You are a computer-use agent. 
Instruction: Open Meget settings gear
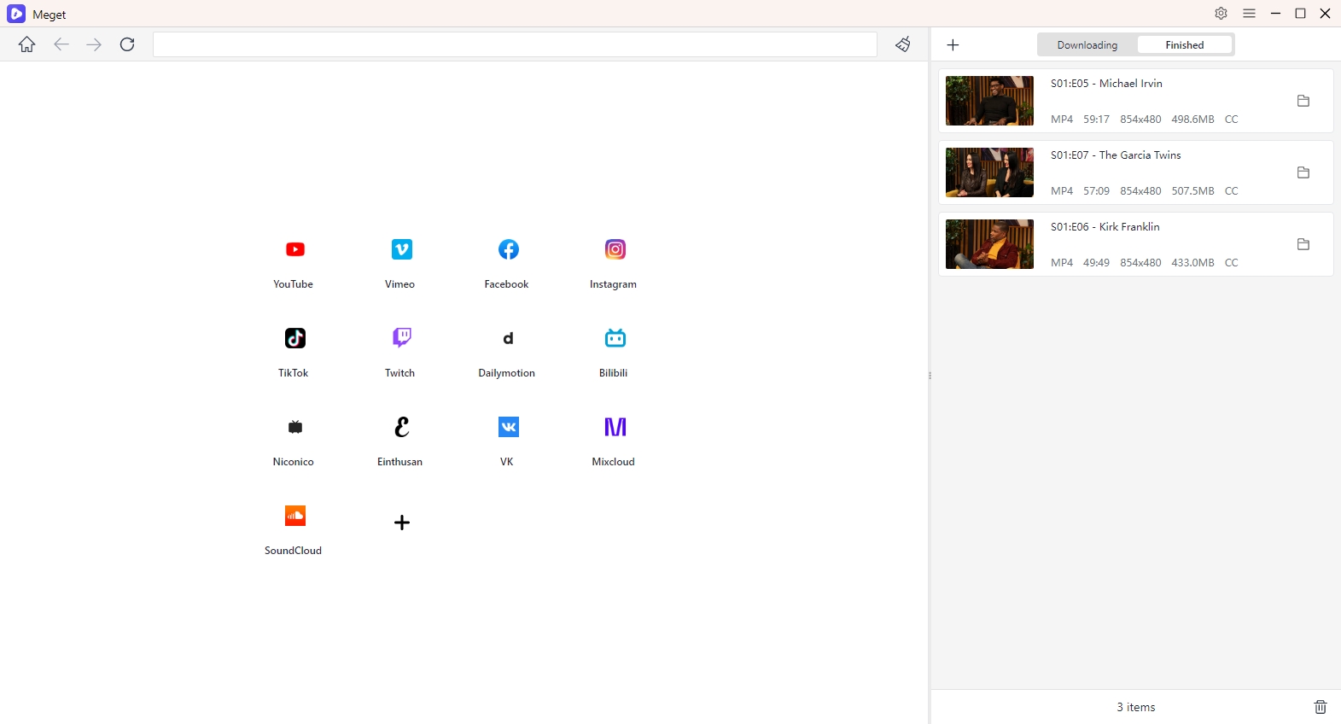[x=1221, y=14]
